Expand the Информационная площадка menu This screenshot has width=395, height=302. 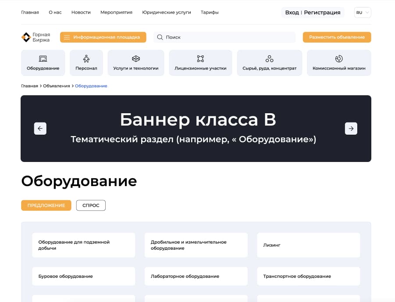click(103, 37)
